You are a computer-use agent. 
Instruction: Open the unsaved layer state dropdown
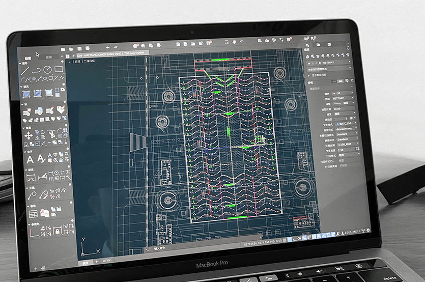(x=329, y=69)
